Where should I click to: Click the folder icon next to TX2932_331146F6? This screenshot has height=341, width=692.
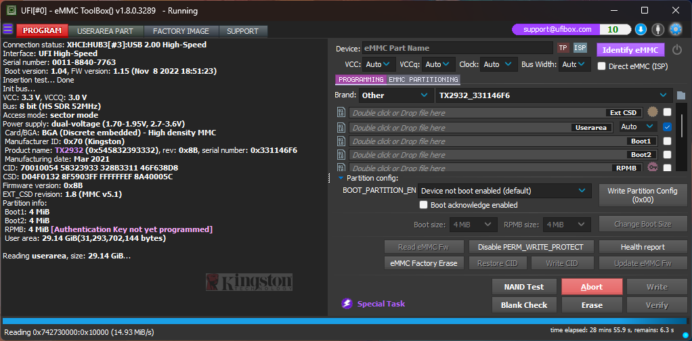pyautogui.click(x=680, y=95)
